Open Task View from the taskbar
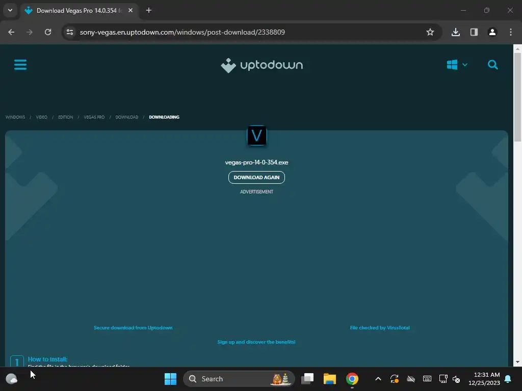522x391 pixels. [x=307, y=379]
